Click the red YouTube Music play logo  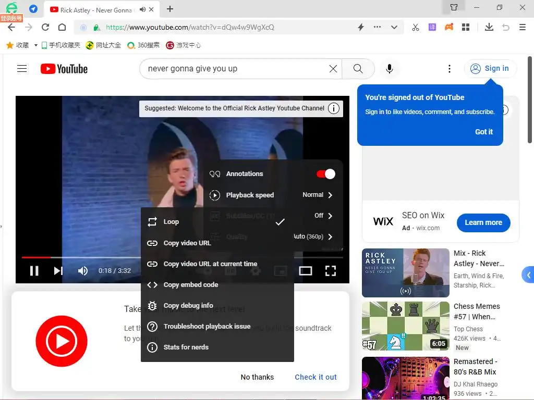[62, 341]
